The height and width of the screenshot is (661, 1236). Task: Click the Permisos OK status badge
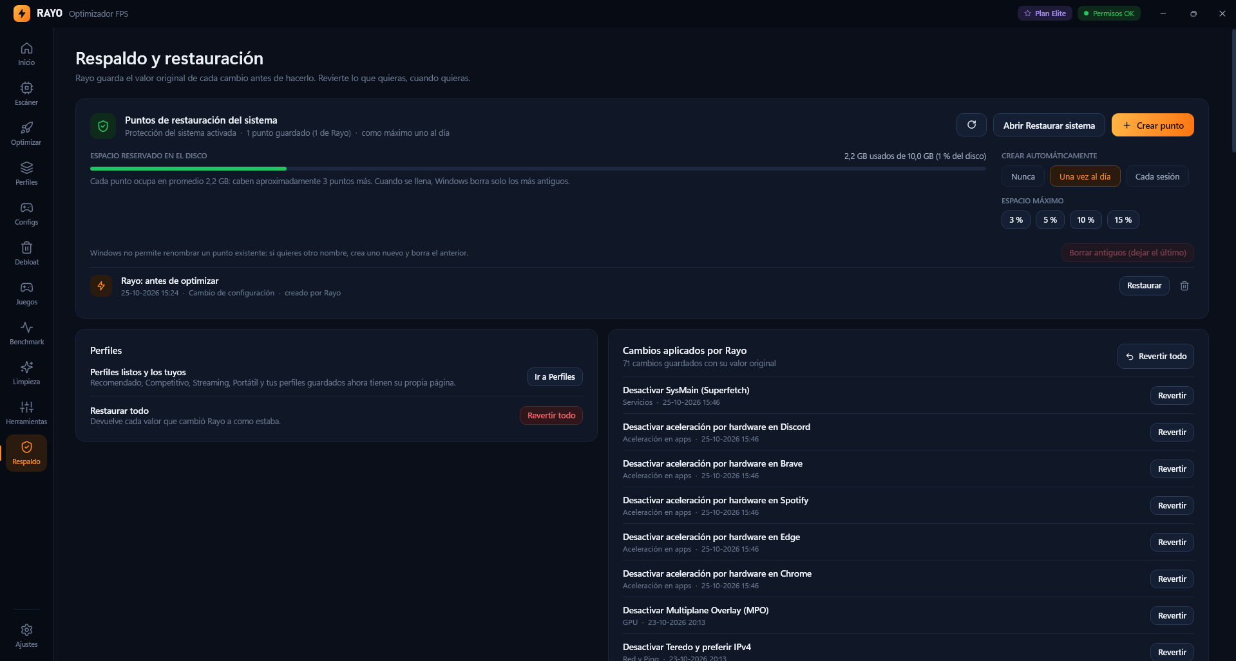point(1108,14)
